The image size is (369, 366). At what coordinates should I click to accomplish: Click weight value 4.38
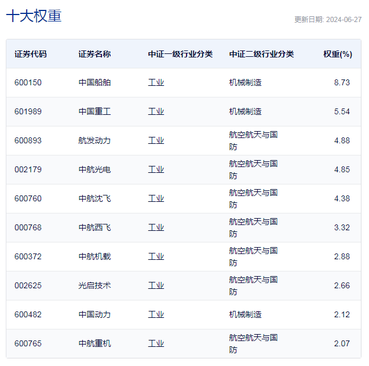pos(342,198)
